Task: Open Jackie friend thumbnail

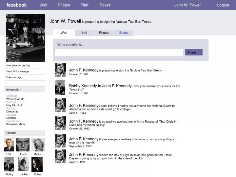Action: point(23,164)
